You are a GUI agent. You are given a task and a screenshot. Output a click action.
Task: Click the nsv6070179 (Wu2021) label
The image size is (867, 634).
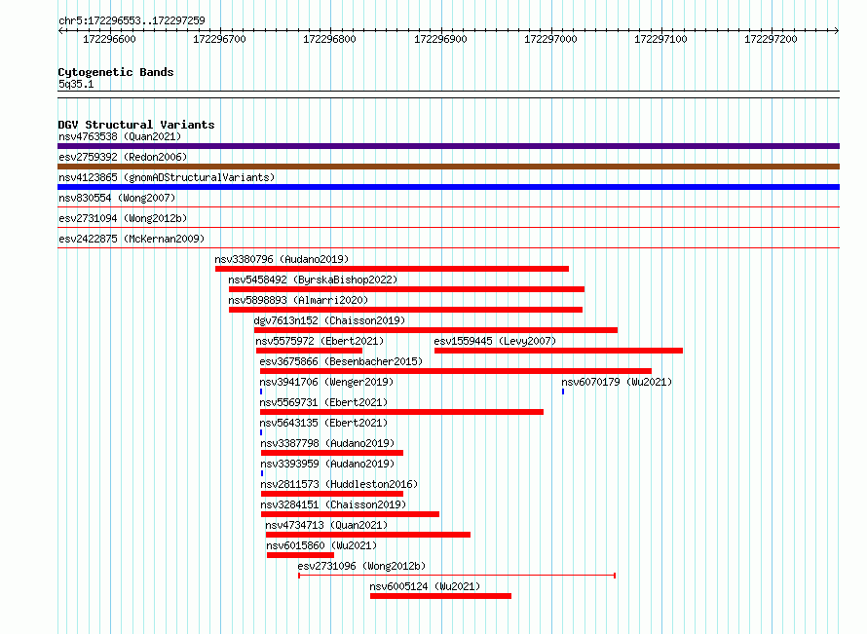point(617,382)
